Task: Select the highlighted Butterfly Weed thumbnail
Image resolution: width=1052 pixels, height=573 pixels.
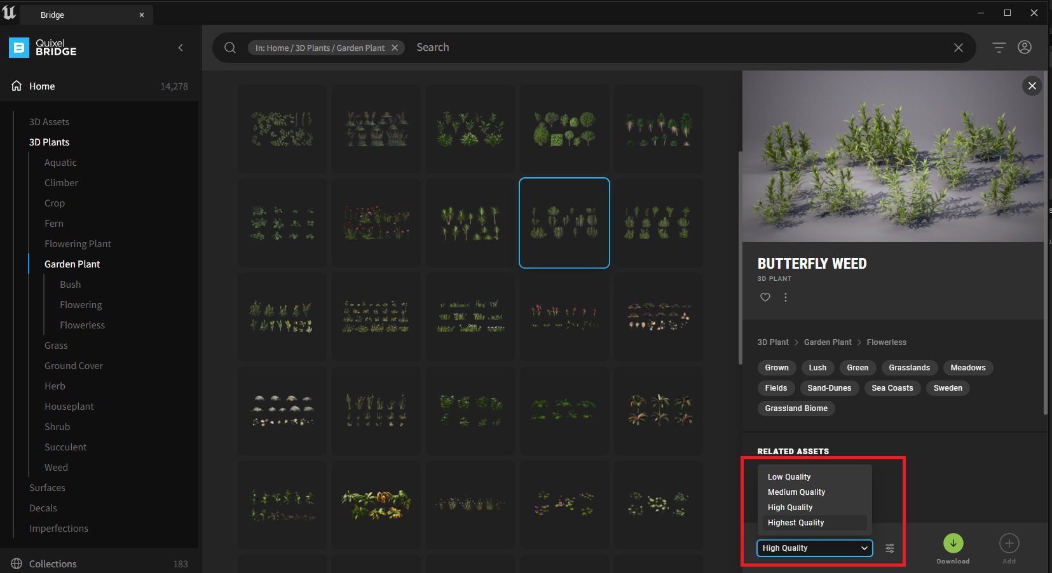Action: [x=564, y=223]
